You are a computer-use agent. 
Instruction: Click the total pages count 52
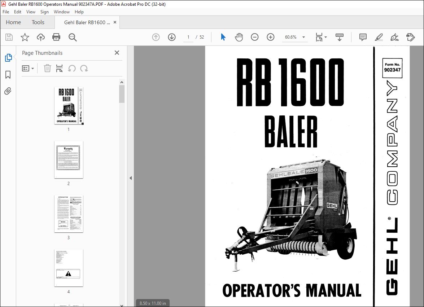point(202,37)
